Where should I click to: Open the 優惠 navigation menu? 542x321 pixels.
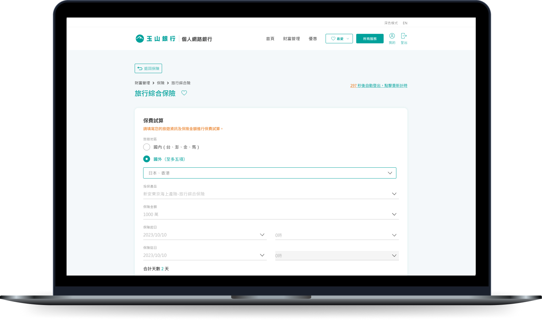(x=313, y=39)
